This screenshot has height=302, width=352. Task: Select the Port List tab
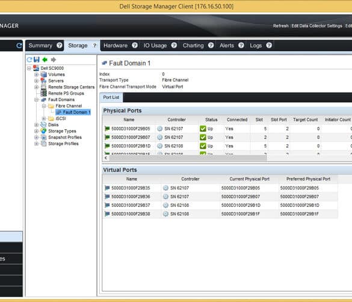click(x=111, y=97)
